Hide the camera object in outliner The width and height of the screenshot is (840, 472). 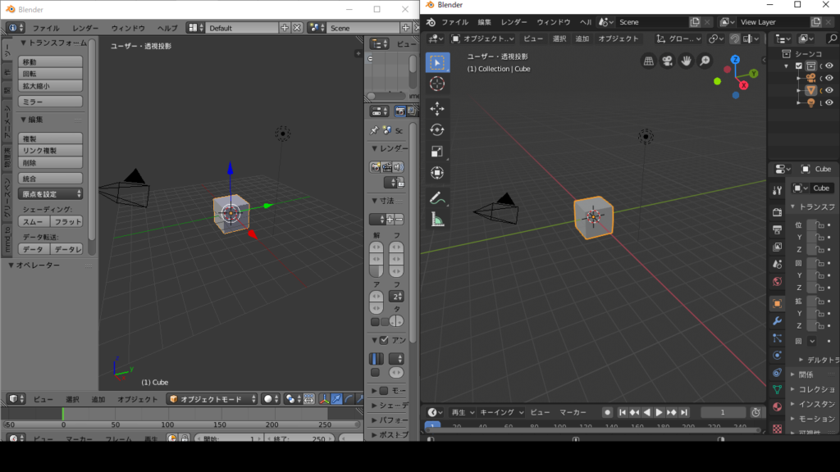point(831,78)
